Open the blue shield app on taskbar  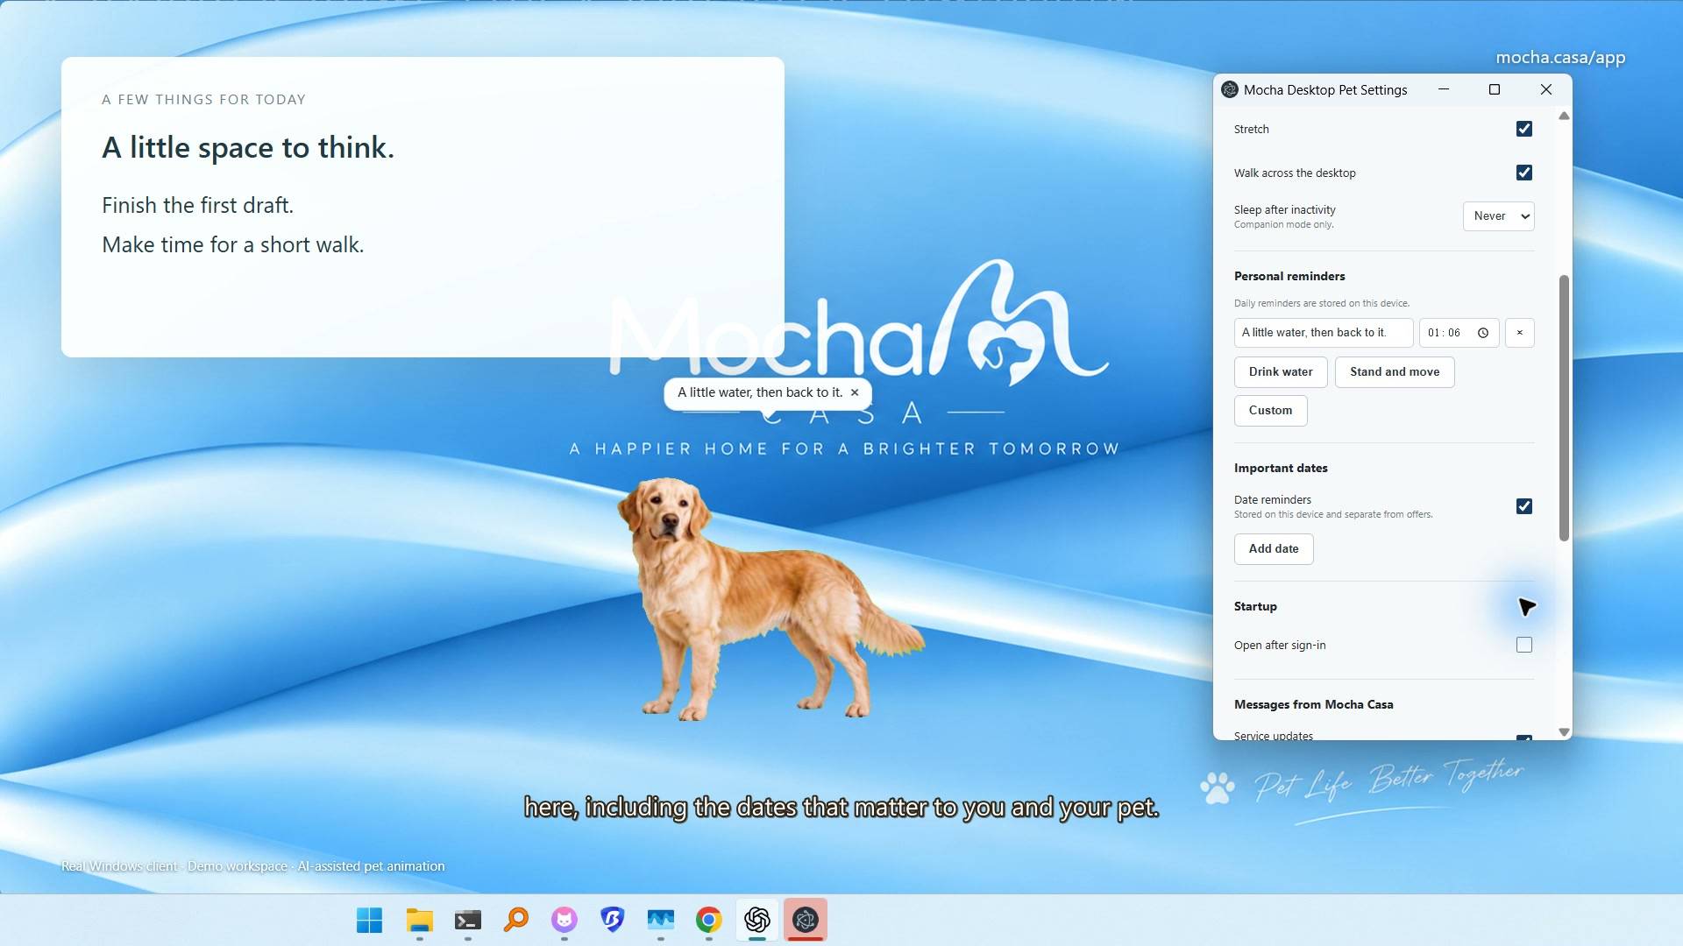[613, 920]
